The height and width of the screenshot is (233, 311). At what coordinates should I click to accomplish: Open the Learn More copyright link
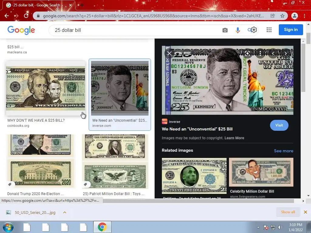click(234, 138)
